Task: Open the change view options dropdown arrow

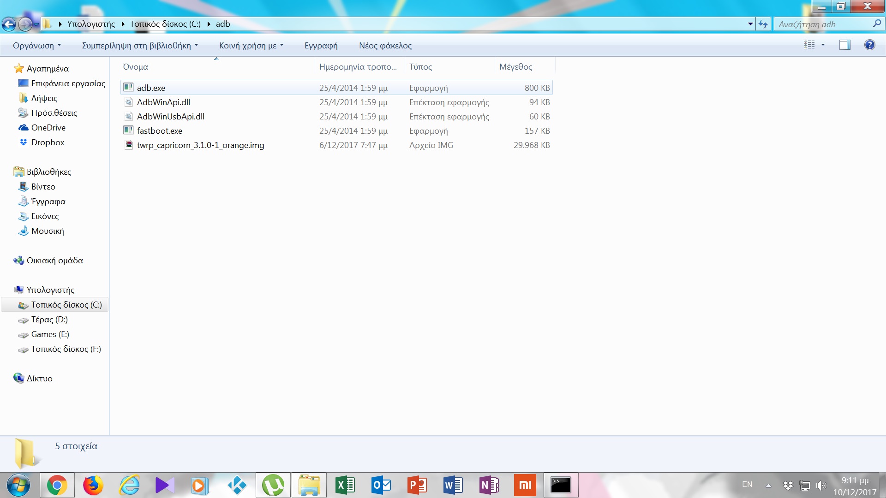Action: point(823,45)
